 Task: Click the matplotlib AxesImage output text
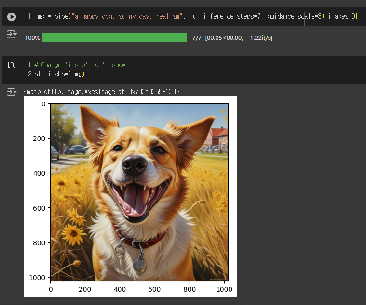pyautogui.click(x=101, y=92)
